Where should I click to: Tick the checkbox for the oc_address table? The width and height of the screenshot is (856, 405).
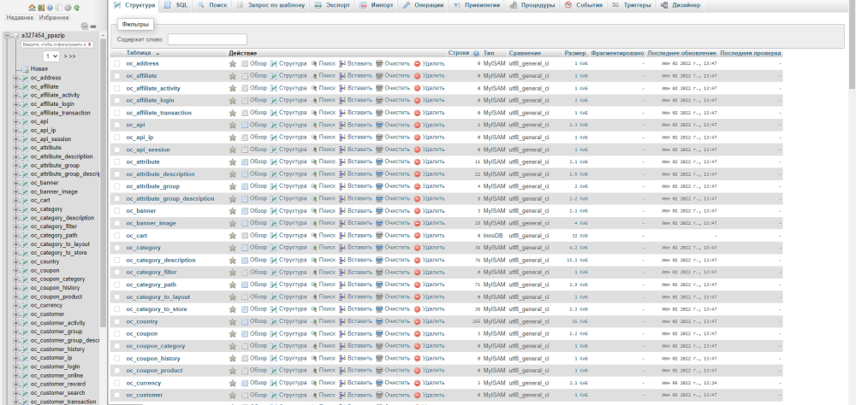117,64
